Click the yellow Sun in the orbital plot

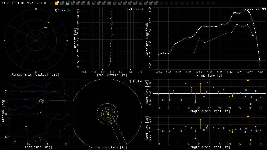click(108, 114)
